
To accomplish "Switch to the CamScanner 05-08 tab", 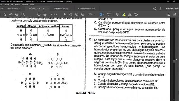I will (87, 9).
